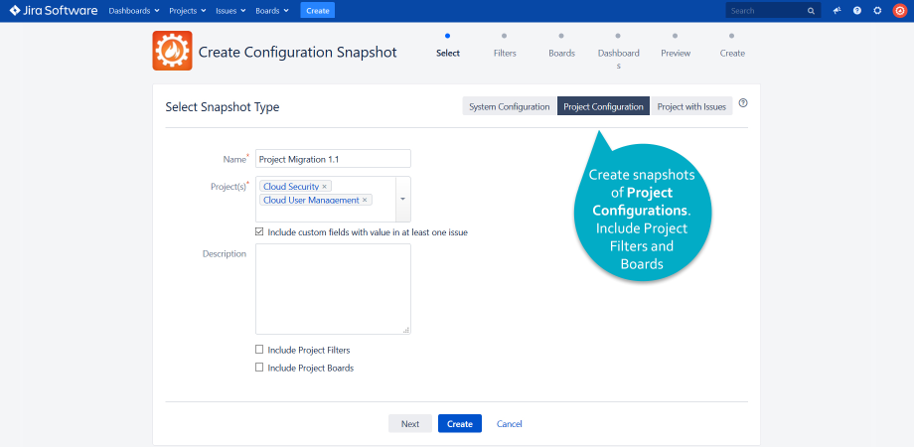Remove the Cloud User Management tag

[x=365, y=200]
